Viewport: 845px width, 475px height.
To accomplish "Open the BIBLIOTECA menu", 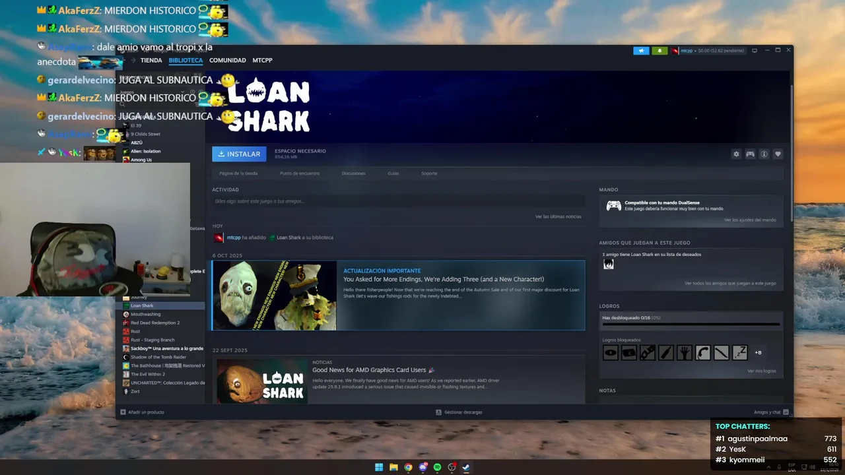I will coord(186,60).
